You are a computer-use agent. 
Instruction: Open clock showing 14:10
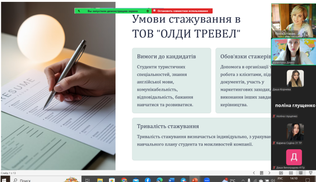[x=294, y=178]
